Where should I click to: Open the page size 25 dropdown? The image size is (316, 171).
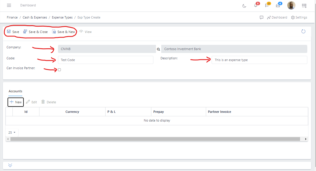(x=12, y=133)
